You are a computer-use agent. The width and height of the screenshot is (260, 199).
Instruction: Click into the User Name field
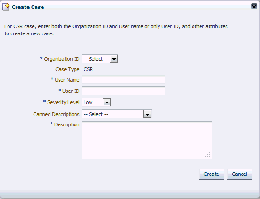[123, 80]
